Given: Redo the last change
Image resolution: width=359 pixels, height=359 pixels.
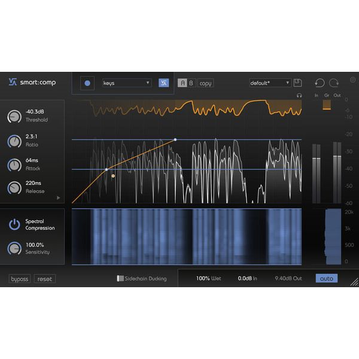Looking at the screenshot, I should tap(334, 83).
